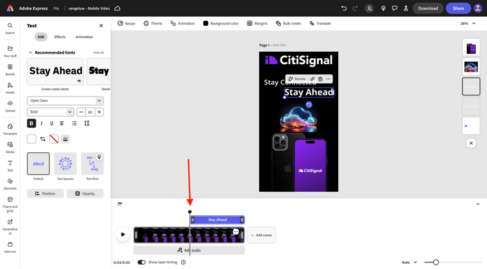This screenshot has height=269, width=487.
Task: Open Your stuff in the sidebar
Action: point(10,51)
